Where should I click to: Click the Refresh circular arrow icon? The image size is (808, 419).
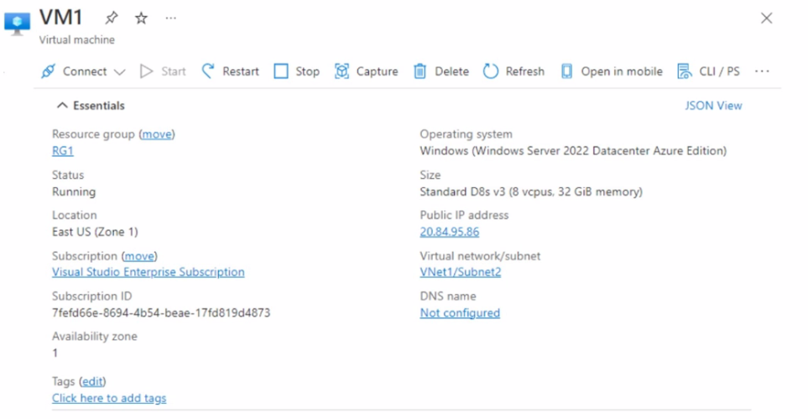coord(491,71)
